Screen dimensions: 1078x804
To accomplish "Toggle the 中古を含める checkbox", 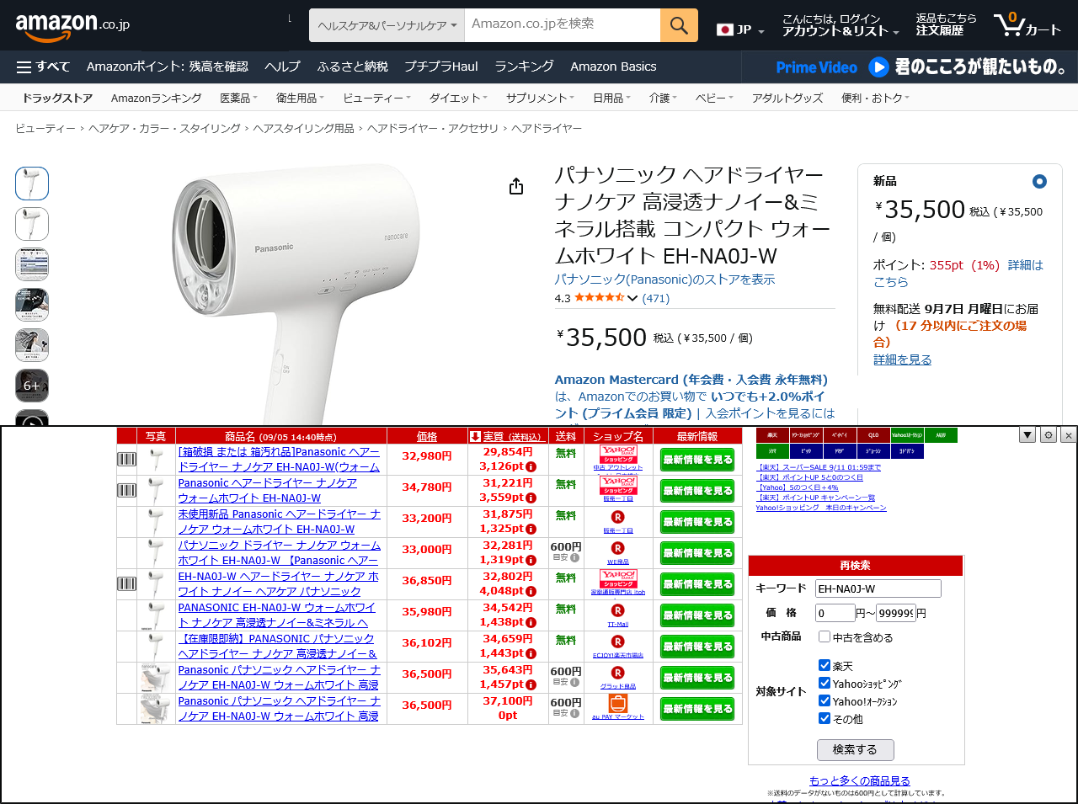I will pos(825,636).
